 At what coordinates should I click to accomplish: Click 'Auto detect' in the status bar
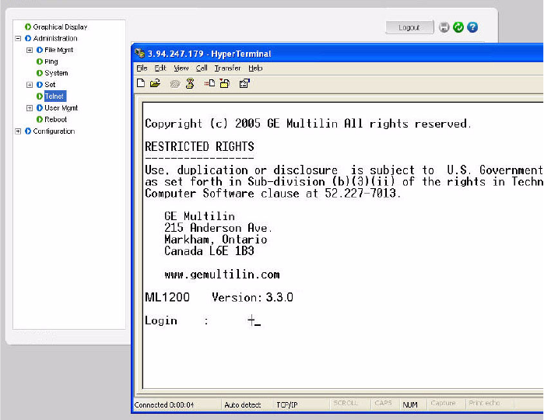tap(243, 404)
